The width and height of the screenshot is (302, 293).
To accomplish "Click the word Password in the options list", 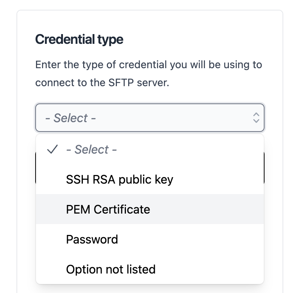I will 92,239.
